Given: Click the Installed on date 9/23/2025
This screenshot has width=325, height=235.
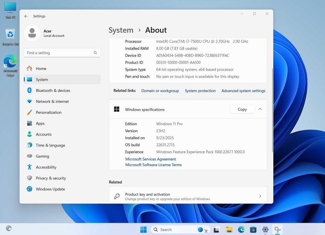Looking at the screenshot, I should point(165,138).
